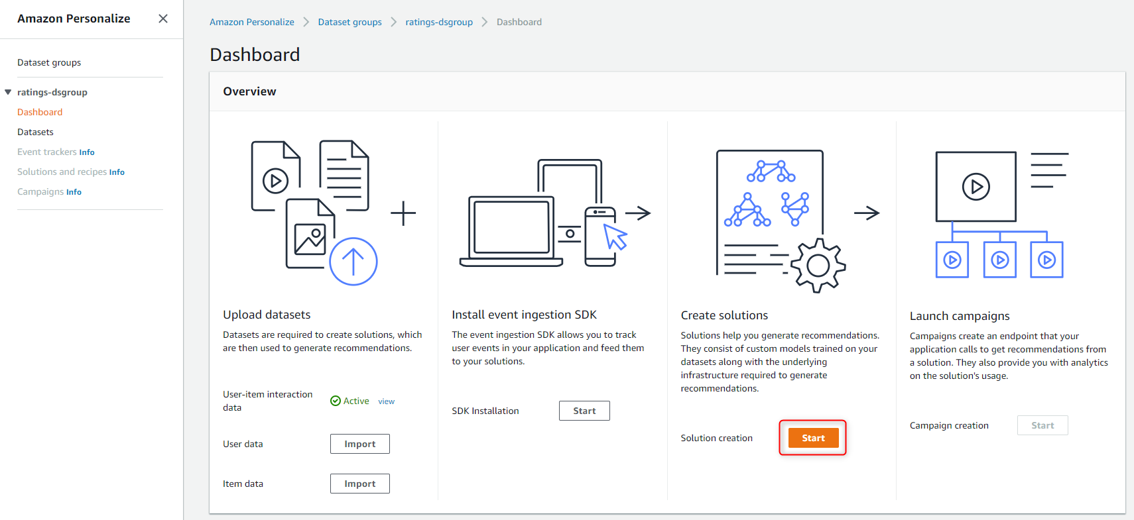Open Solutions and recipes sidebar item
This screenshot has width=1134, height=520.
[x=62, y=172]
